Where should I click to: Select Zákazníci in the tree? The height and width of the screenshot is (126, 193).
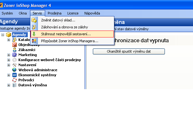coord(27,50)
